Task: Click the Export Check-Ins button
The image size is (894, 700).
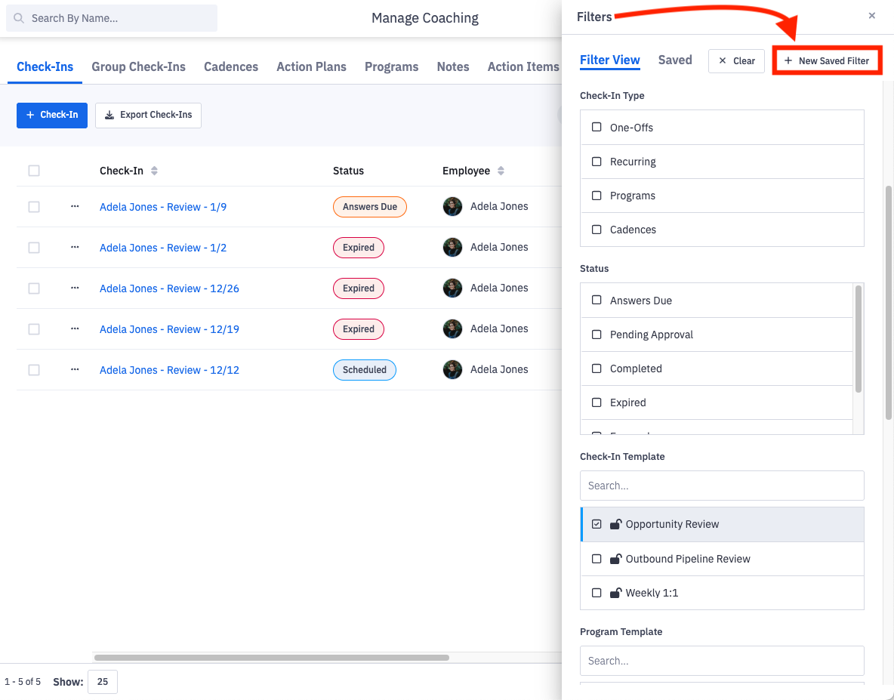Action: click(148, 115)
